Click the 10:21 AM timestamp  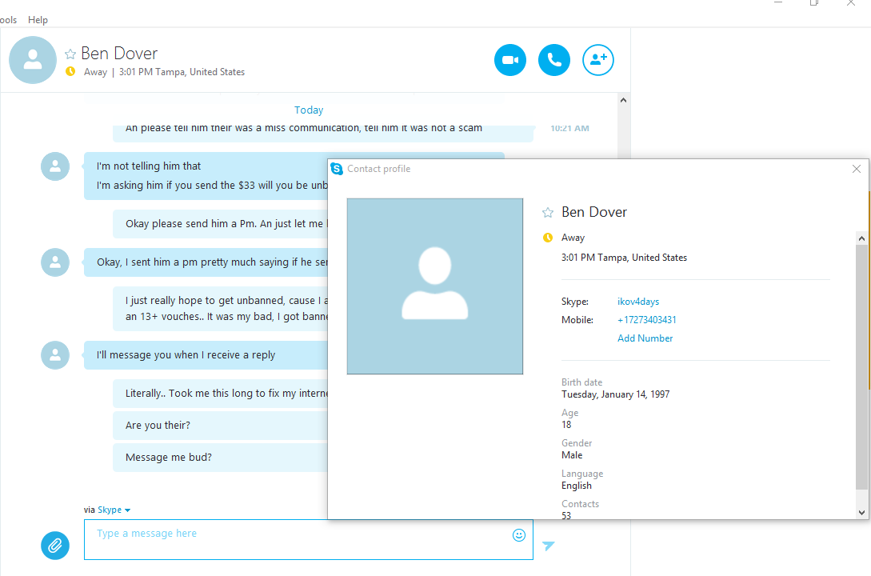[x=570, y=128]
